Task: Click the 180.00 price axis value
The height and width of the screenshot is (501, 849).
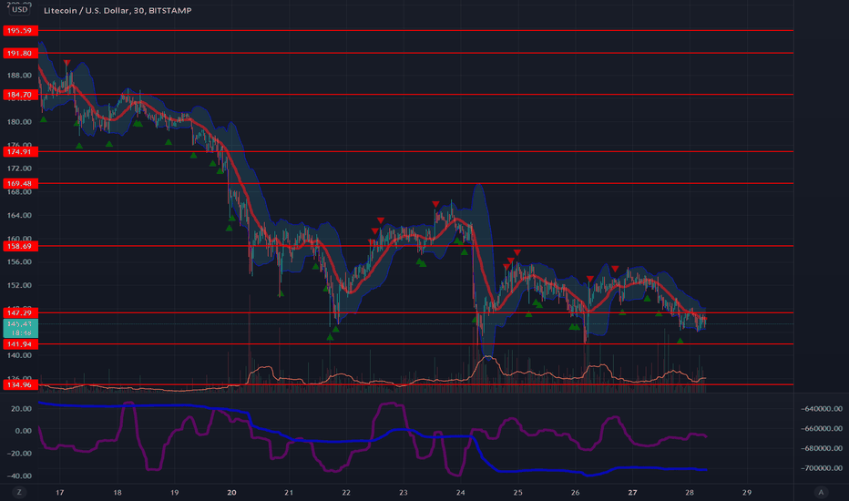Action: click(19, 122)
